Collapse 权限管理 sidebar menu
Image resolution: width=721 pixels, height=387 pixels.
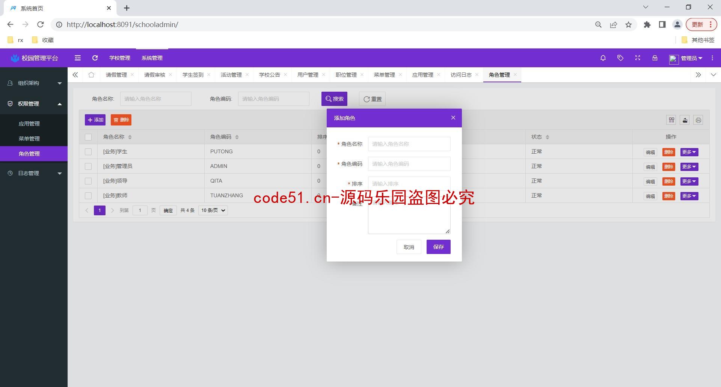pos(34,104)
